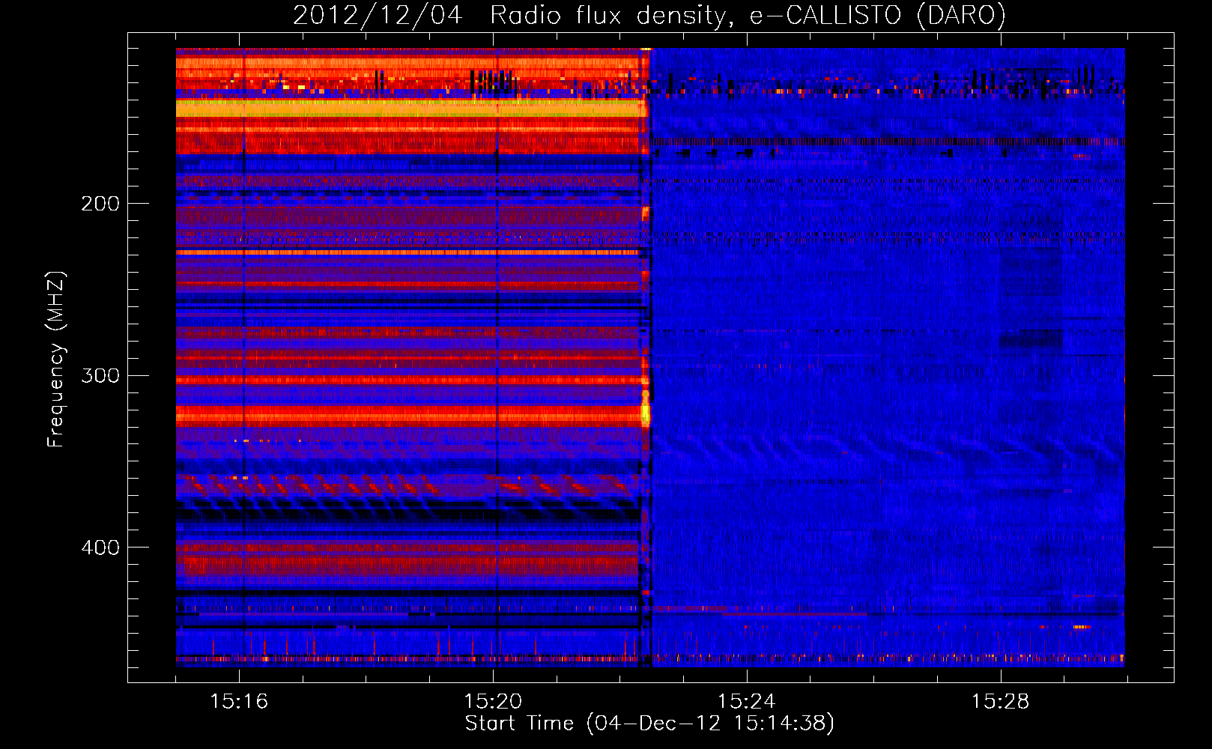The image size is (1212, 749).
Task: Click the 15:20 time tick label
Action: (493, 701)
